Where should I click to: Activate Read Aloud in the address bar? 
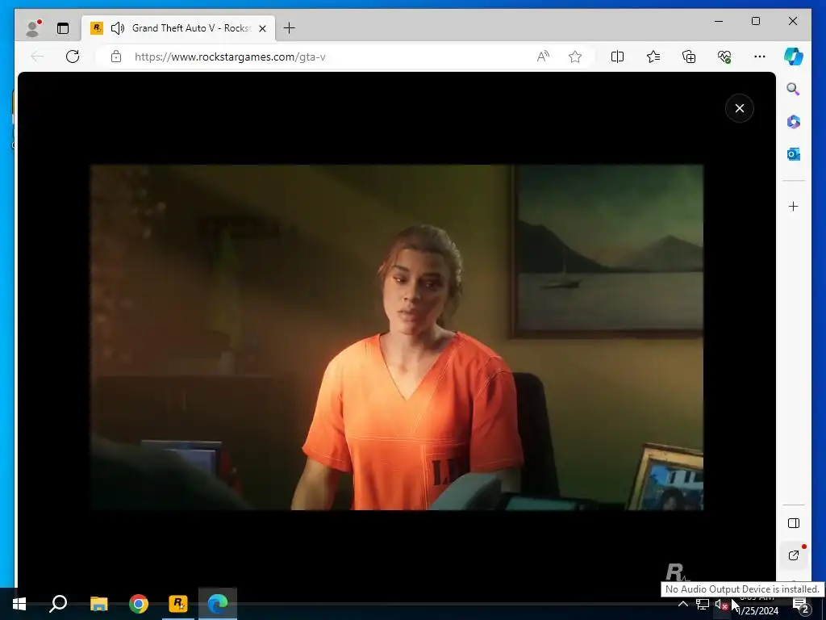pos(543,57)
